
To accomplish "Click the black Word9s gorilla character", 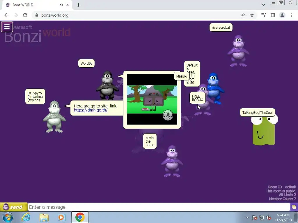I will (107, 85).
